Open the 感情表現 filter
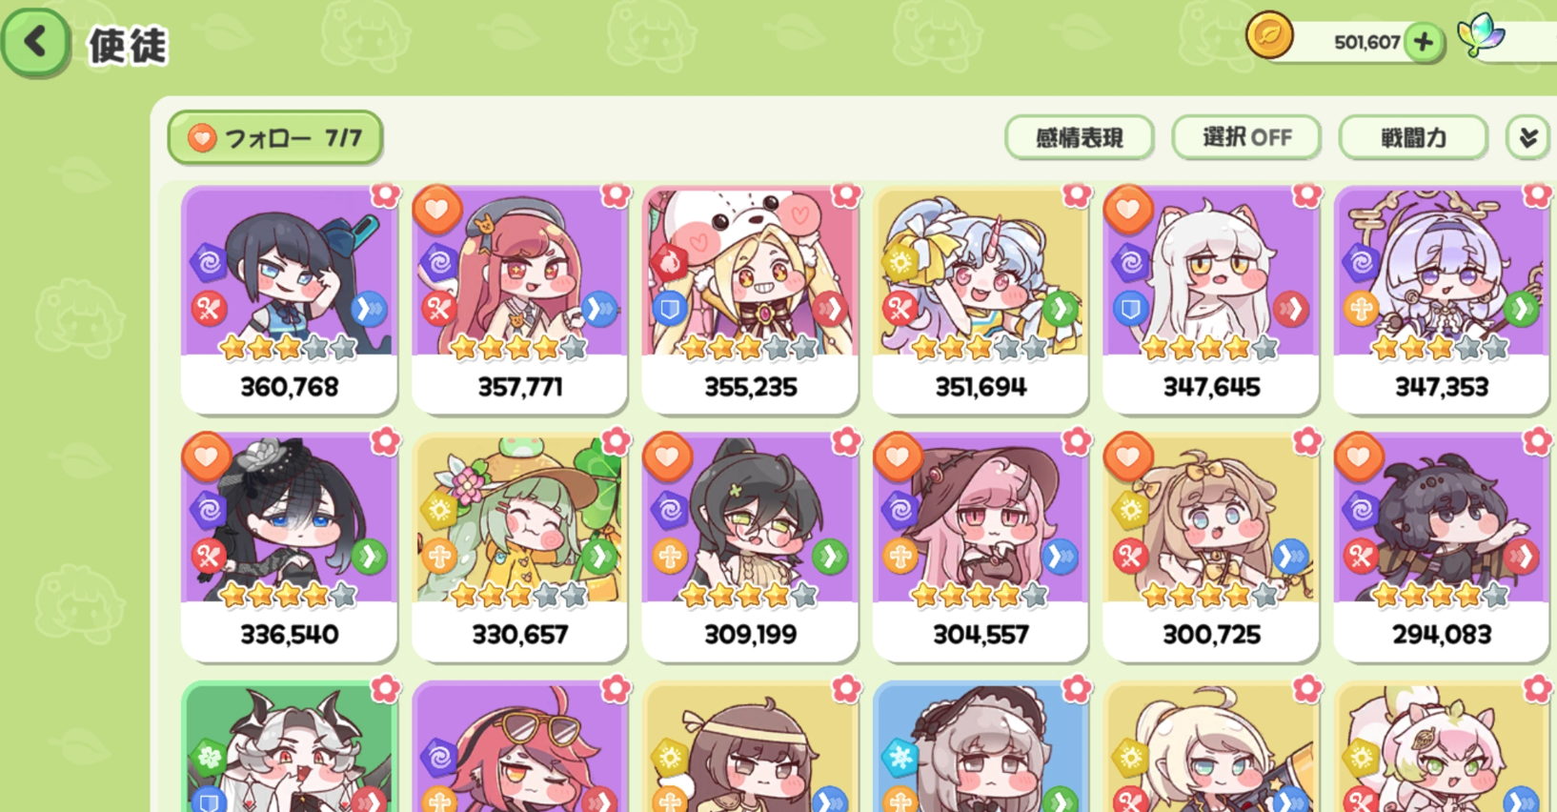Screen dimensions: 1557x812 1080,138
